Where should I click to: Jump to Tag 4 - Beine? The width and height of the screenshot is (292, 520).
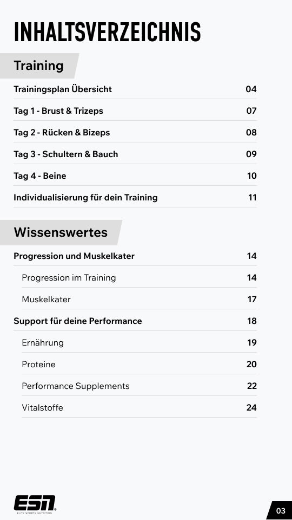(x=135, y=175)
